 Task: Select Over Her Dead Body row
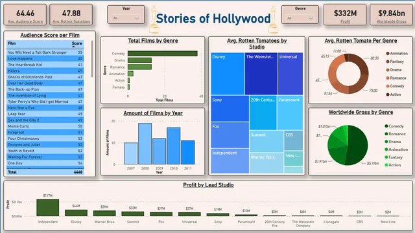45,83
